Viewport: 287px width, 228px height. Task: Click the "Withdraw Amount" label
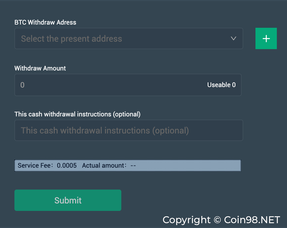(40, 68)
